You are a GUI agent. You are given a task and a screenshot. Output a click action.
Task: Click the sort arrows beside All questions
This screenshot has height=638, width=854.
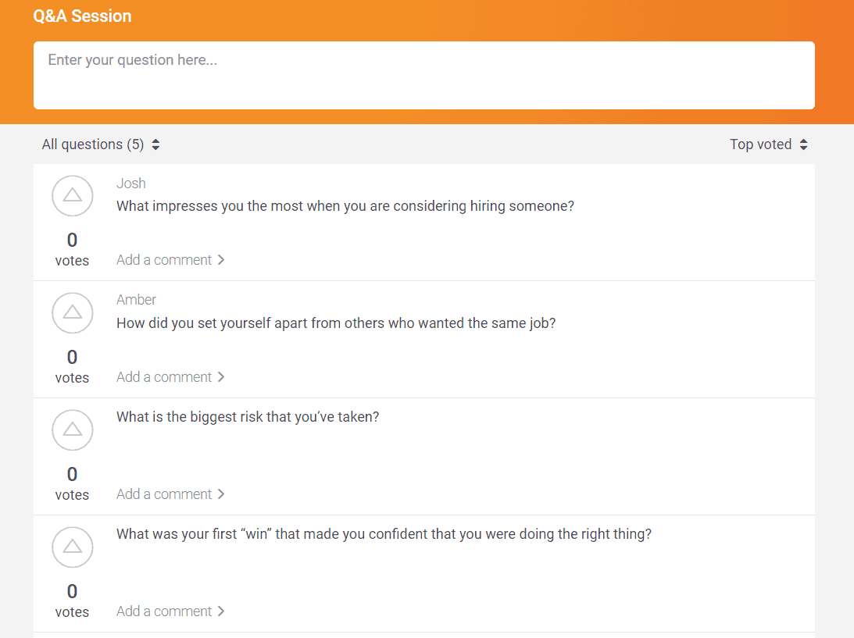(x=155, y=144)
